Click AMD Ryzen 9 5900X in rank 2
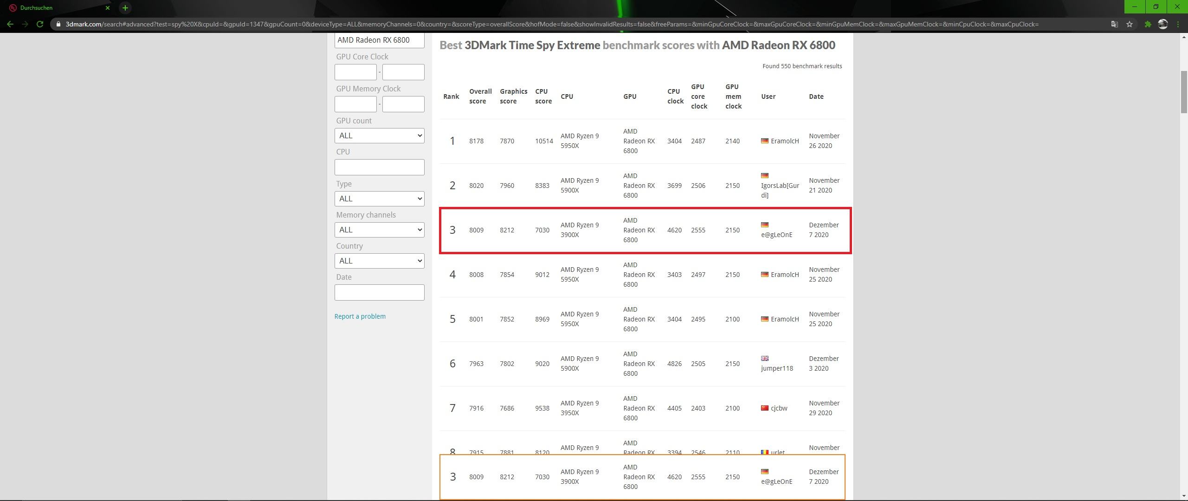This screenshot has height=501, width=1188. tap(580, 186)
